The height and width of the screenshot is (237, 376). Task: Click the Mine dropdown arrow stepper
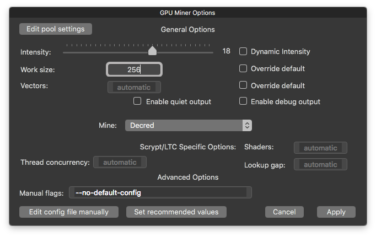tap(248, 126)
